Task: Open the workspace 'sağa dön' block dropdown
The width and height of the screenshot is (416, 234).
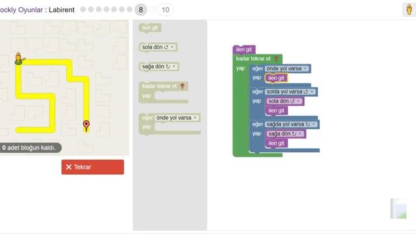Action: pyautogui.click(x=285, y=134)
